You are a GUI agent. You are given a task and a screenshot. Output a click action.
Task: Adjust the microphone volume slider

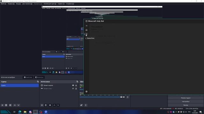(x=101, y=97)
